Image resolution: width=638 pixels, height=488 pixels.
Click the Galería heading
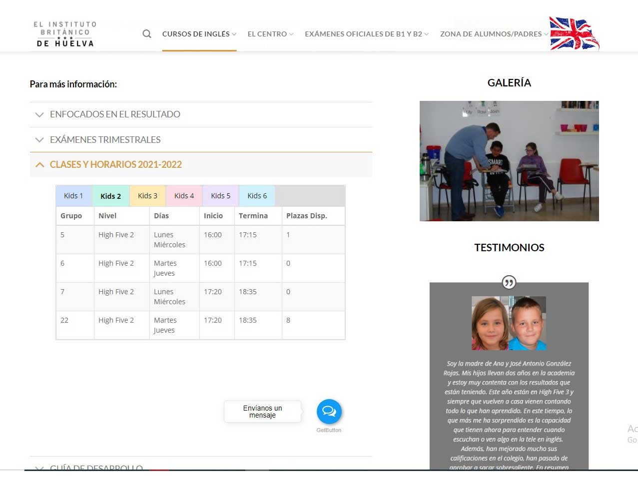[509, 83]
